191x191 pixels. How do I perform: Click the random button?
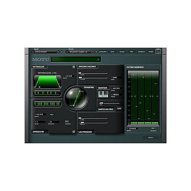pos(141,52)
